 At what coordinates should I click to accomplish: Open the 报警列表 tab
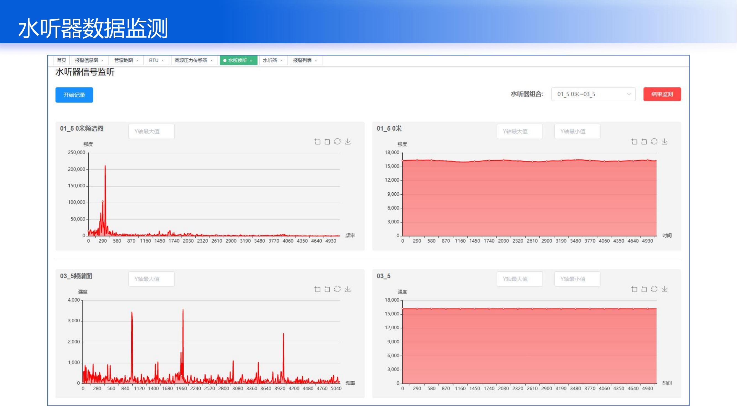302,60
